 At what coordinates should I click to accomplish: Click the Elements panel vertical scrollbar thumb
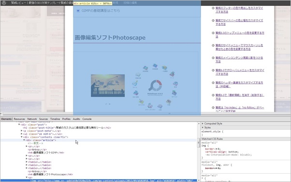[198, 142]
